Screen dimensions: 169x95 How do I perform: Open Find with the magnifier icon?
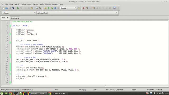[x=37, y=8]
